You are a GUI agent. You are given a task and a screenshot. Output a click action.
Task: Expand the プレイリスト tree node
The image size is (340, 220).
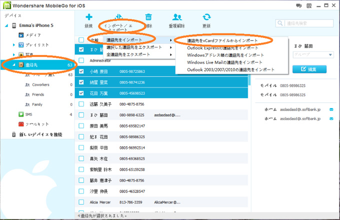pos(14,45)
